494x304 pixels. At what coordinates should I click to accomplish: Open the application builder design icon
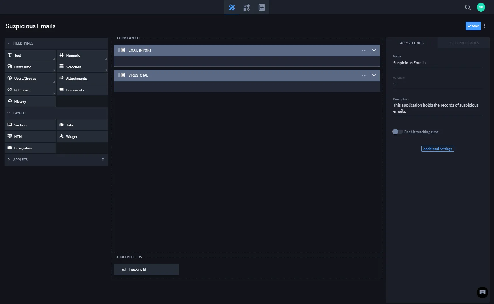point(232,7)
